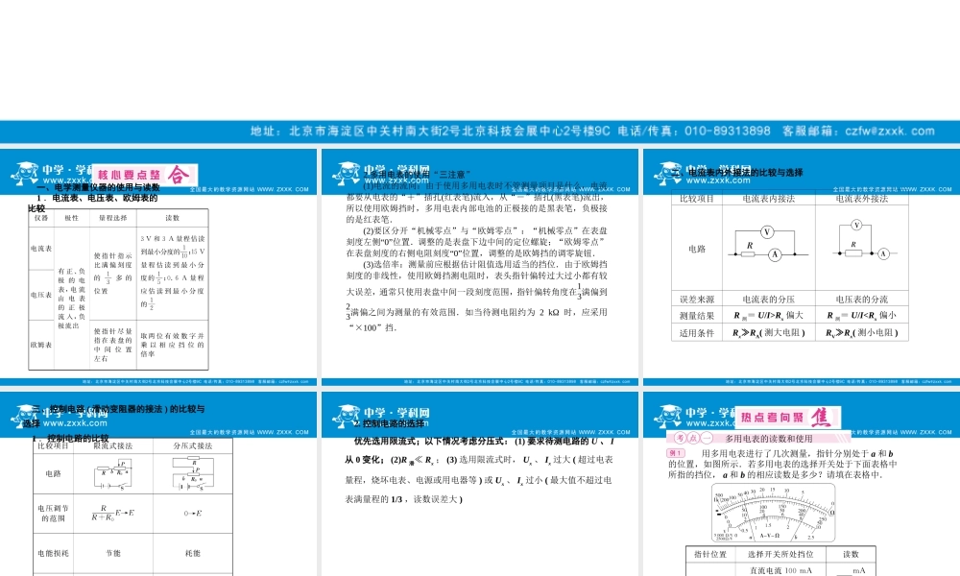Click the 电压调节的范围 row label

(x=53, y=513)
